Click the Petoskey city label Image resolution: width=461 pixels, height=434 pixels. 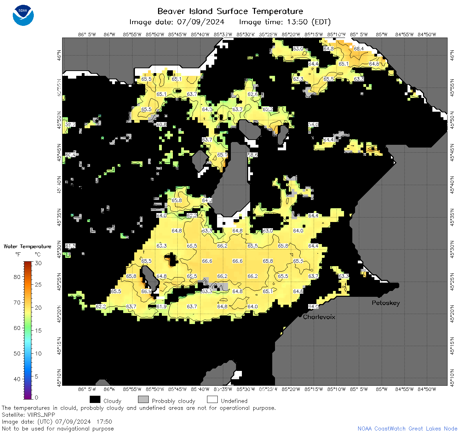386,303
